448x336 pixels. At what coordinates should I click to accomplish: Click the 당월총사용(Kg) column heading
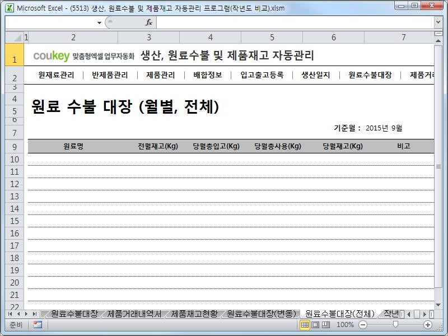click(x=278, y=146)
